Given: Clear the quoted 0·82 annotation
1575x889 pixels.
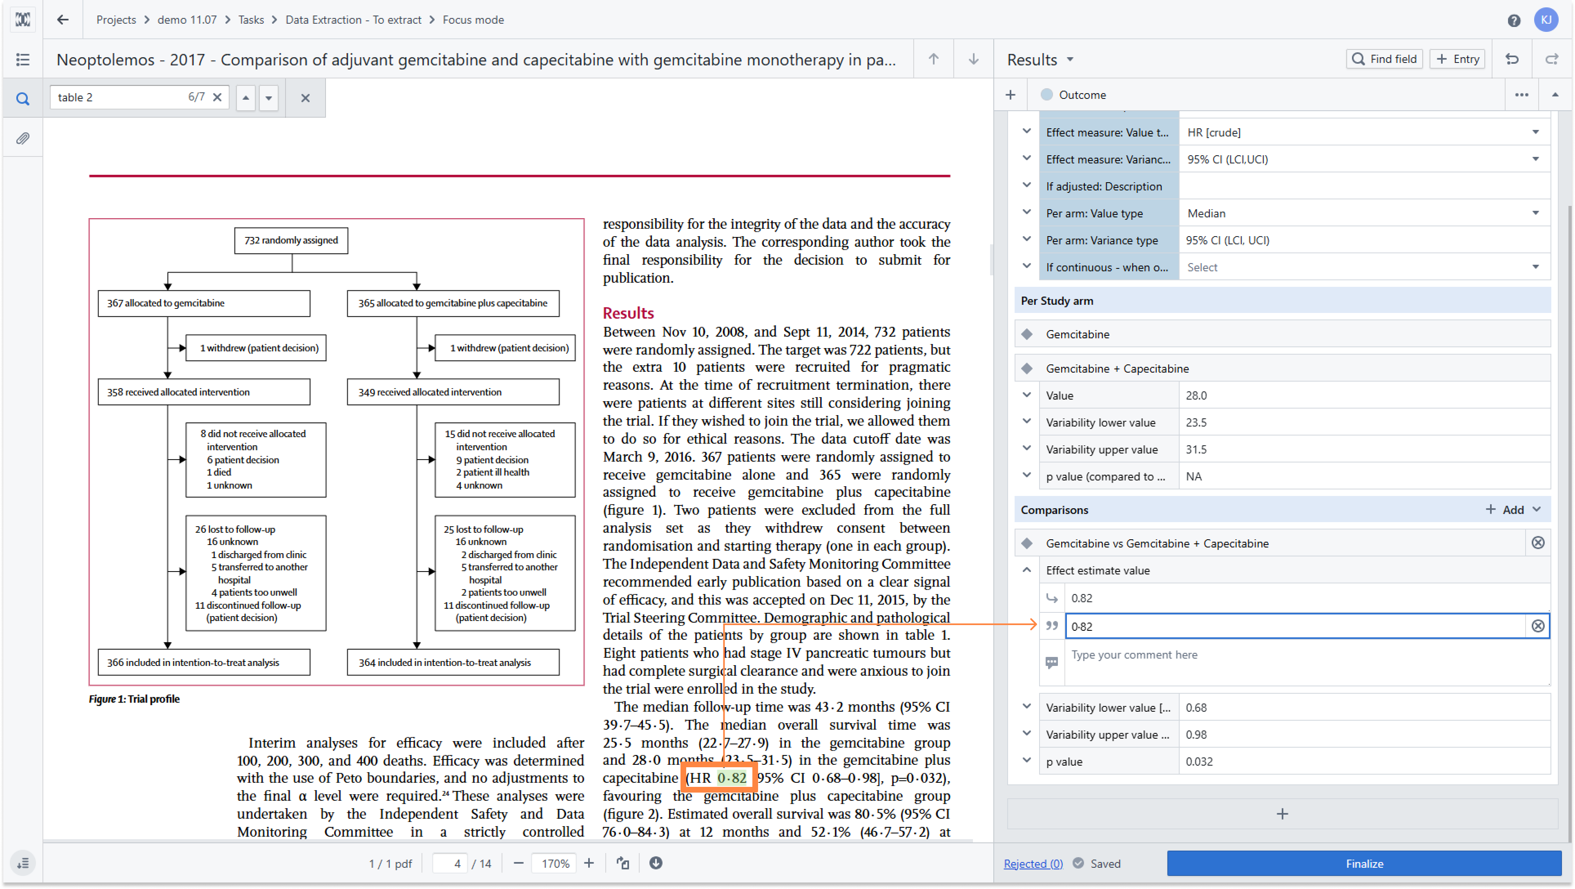Looking at the screenshot, I should (1538, 626).
